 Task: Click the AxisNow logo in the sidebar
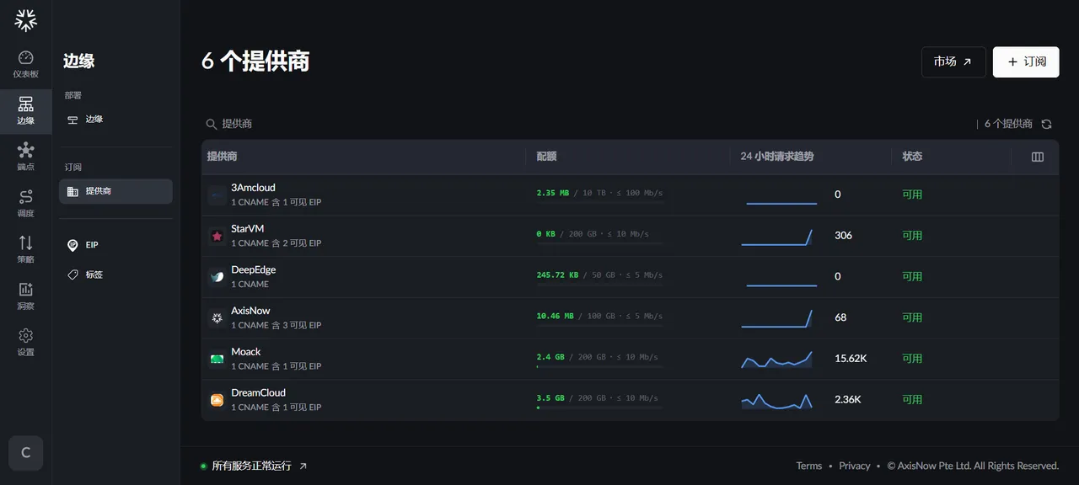(26, 20)
